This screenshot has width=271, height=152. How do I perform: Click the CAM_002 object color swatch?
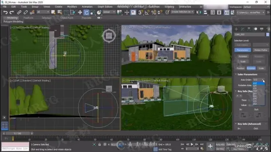click(268, 34)
